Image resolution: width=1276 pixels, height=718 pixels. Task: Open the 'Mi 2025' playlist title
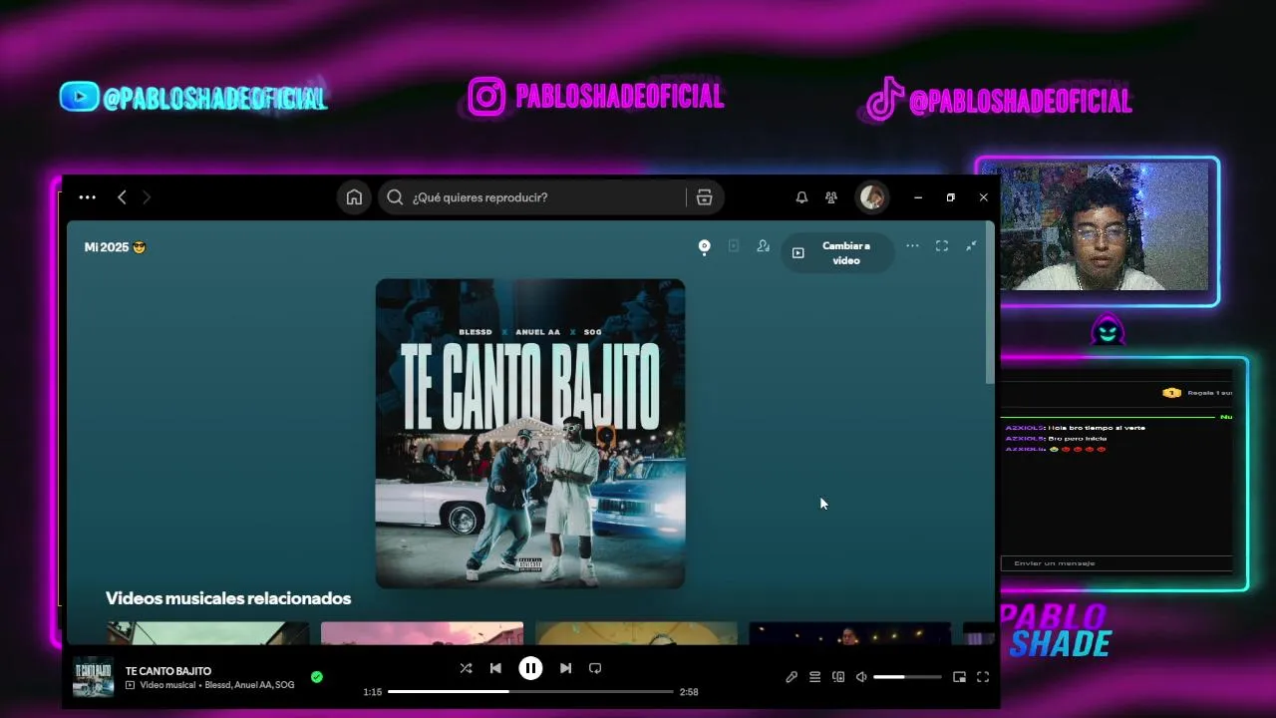[x=115, y=247]
